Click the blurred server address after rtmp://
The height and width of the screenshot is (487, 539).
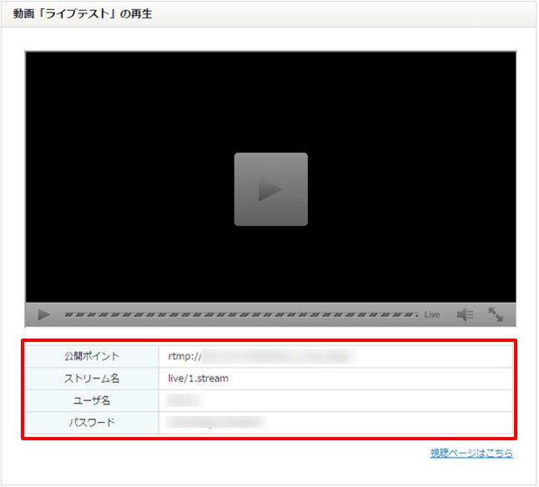point(275,356)
